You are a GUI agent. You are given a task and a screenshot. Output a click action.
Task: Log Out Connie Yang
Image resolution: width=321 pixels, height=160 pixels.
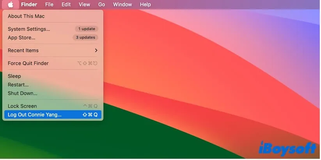tap(35, 115)
